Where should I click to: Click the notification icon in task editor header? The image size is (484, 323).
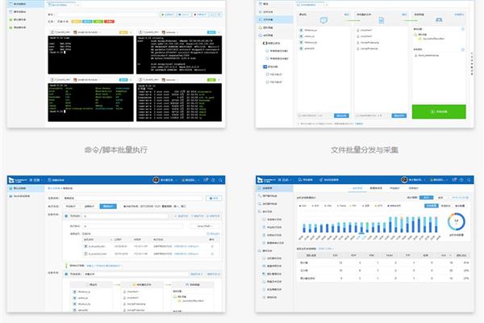[206, 179]
